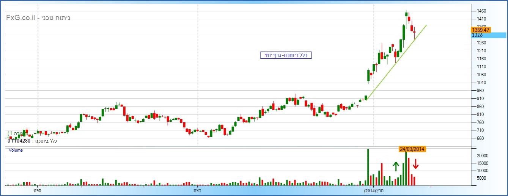Image resolution: width=508 pixels, height=196 pixels.
Task: Click the red down arrow in volume panel
Action: pos(416,164)
